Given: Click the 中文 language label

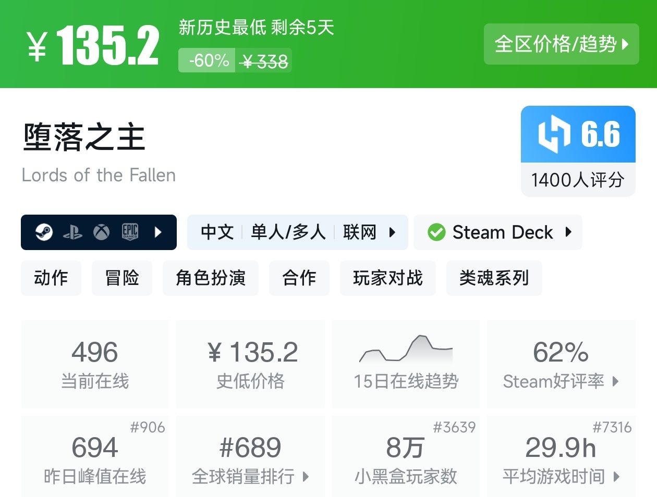Looking at the screenshot, I should tap(217, 232).
